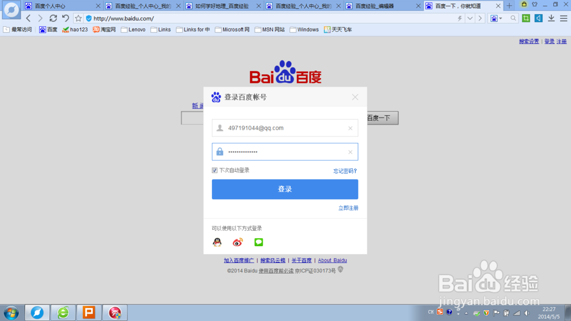
Task: Open 关于百度 footer link
Action: point(301,260)
